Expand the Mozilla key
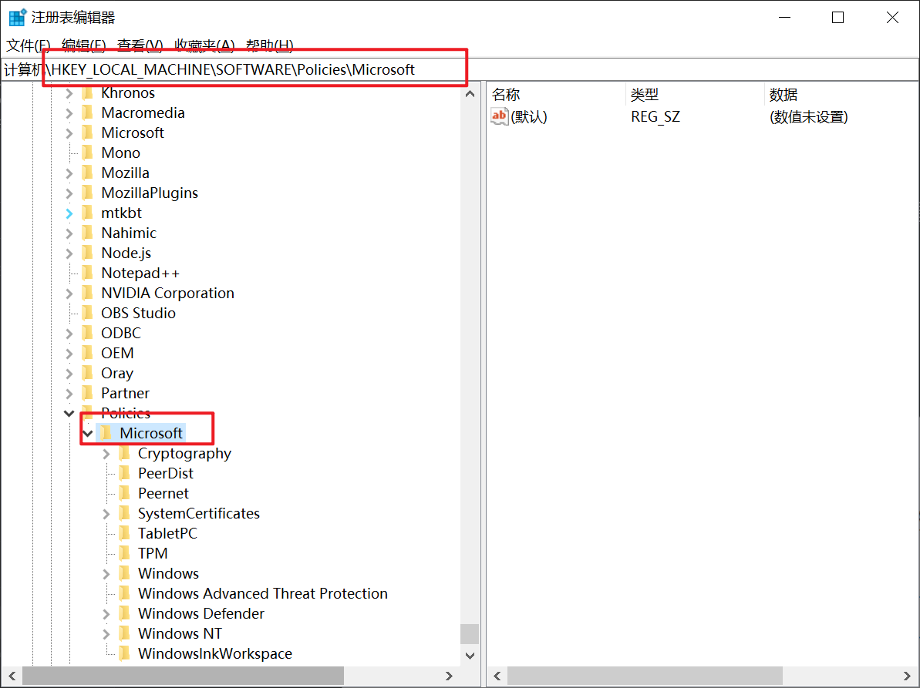The height and width of the screenshot is (688, 920). click(69, 173)
